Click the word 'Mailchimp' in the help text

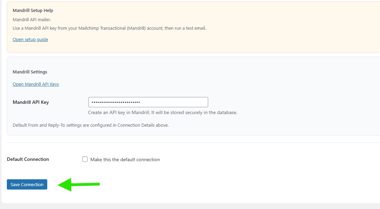point(89,28)
